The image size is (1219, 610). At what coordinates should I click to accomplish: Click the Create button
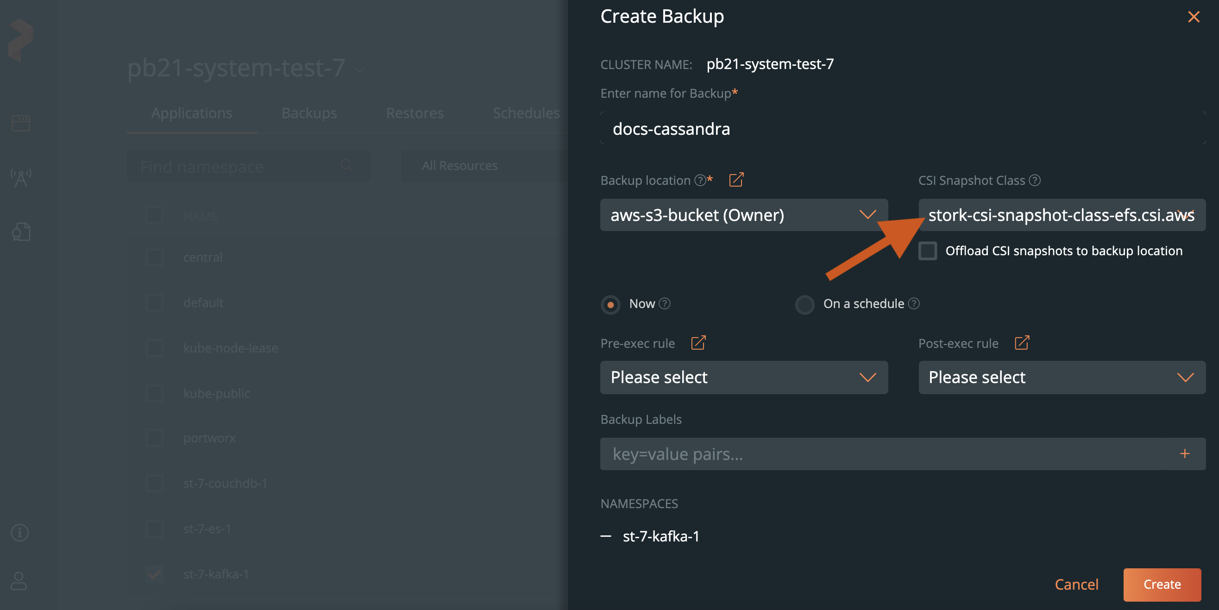(1162, 584)
